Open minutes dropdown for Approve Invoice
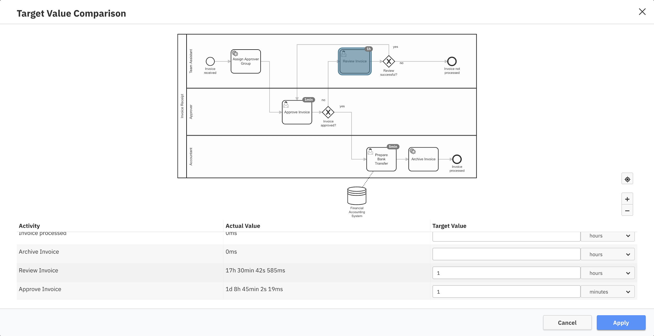Viewport: 654px width, 336px height. pyautogui.click(x=607, y=292)
